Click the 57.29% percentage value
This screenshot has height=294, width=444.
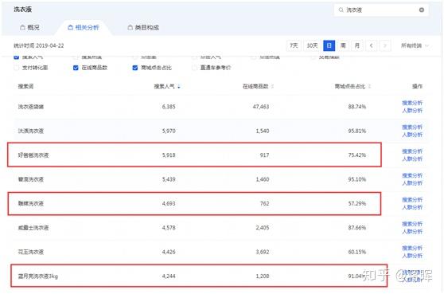point(357,203)
